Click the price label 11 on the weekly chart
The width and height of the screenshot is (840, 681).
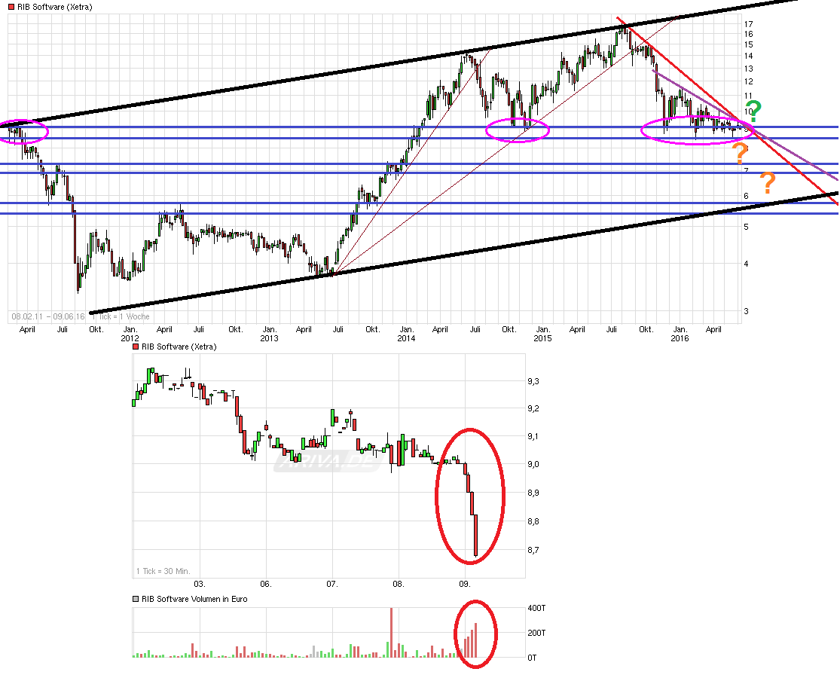[748, 96]
